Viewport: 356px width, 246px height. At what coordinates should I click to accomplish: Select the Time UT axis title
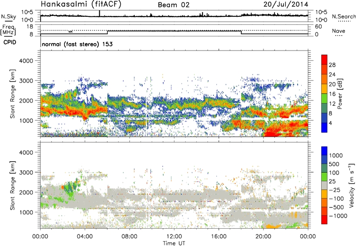coord(174,243)
